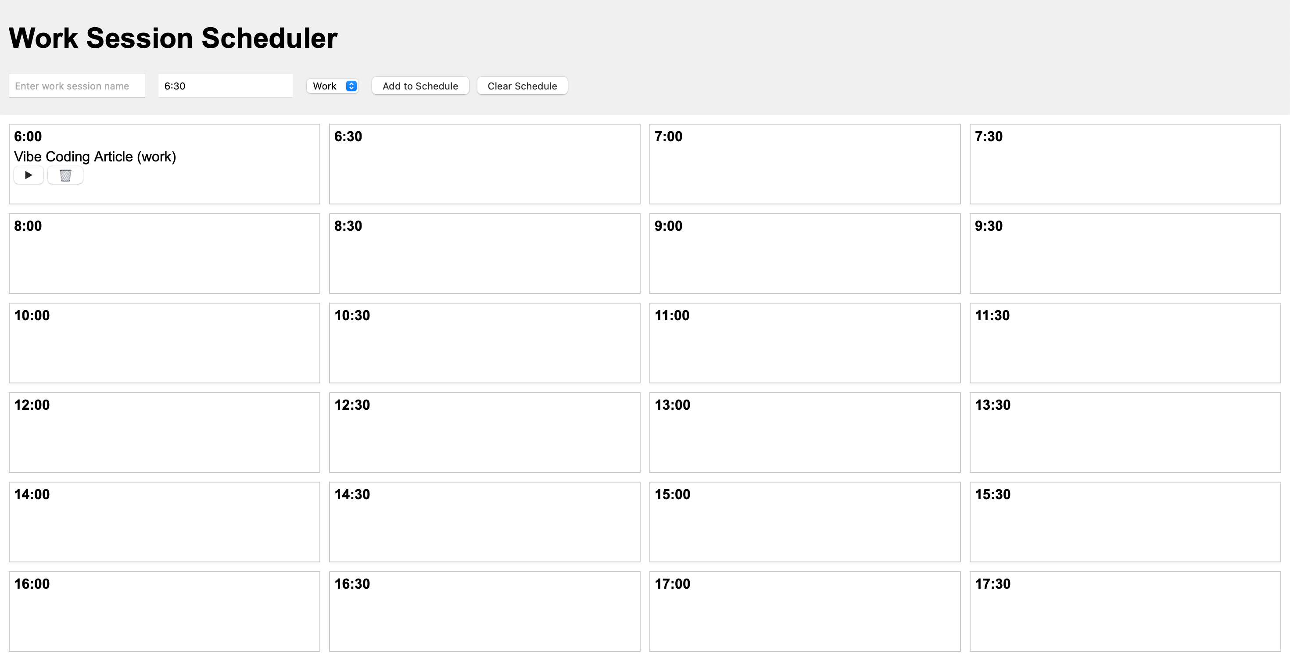The height and width of the screenshot is (658, 1290).
Task: Select the 14:00 time slot
Action: pyautogui.click(x=164, y=522)
